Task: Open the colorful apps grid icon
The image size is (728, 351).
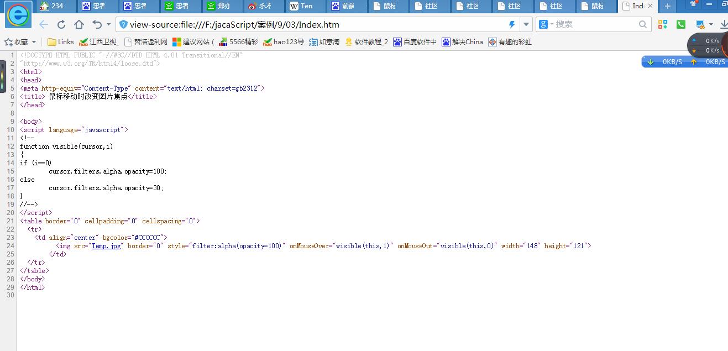Action: pyautogui.click(x=663, y=24)
